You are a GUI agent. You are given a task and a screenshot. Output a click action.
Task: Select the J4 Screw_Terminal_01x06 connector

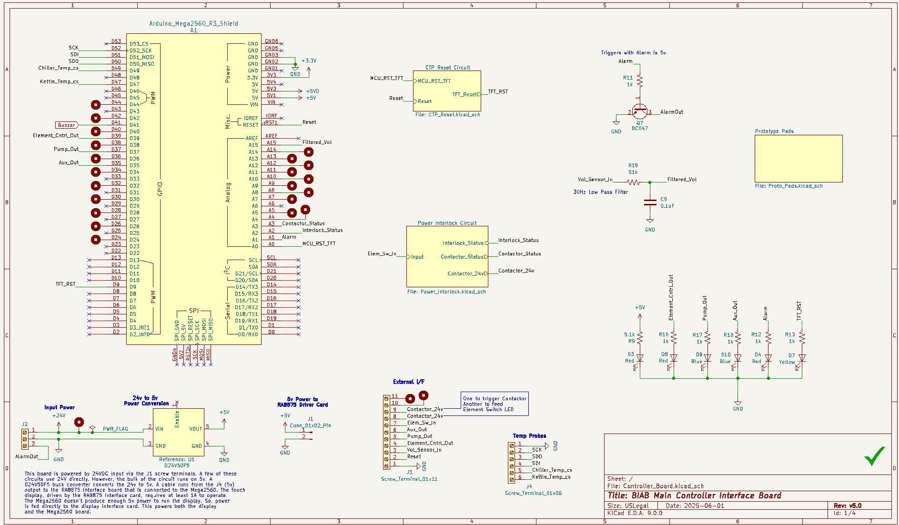512,462
